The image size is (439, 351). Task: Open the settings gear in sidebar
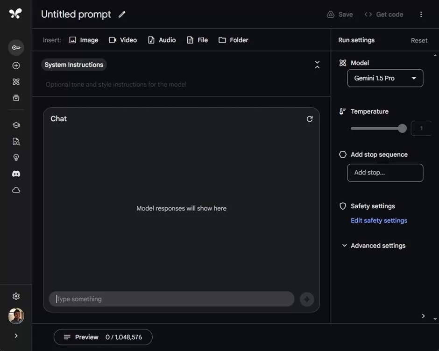(x=16, y=296)
